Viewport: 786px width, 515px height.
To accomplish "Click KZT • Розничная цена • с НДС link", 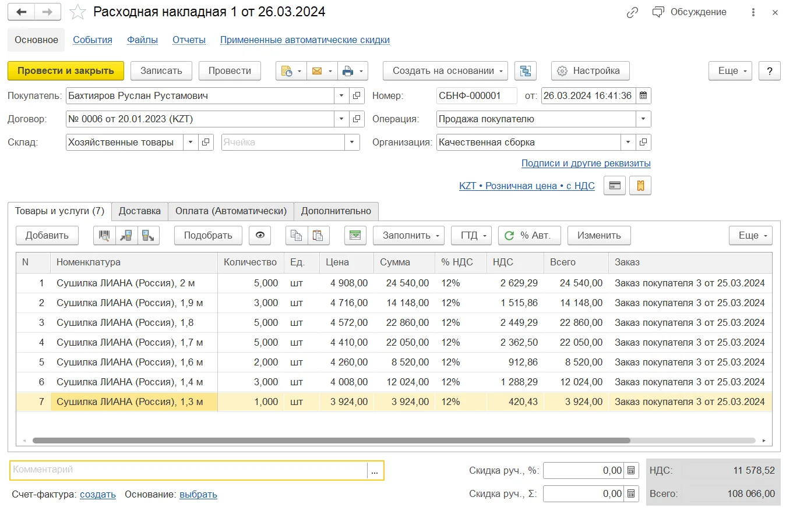I will 527,186.
